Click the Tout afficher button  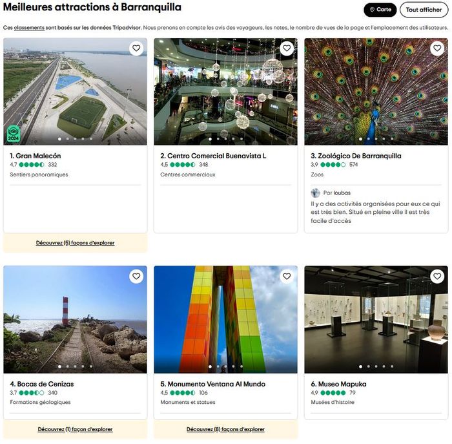424,10
